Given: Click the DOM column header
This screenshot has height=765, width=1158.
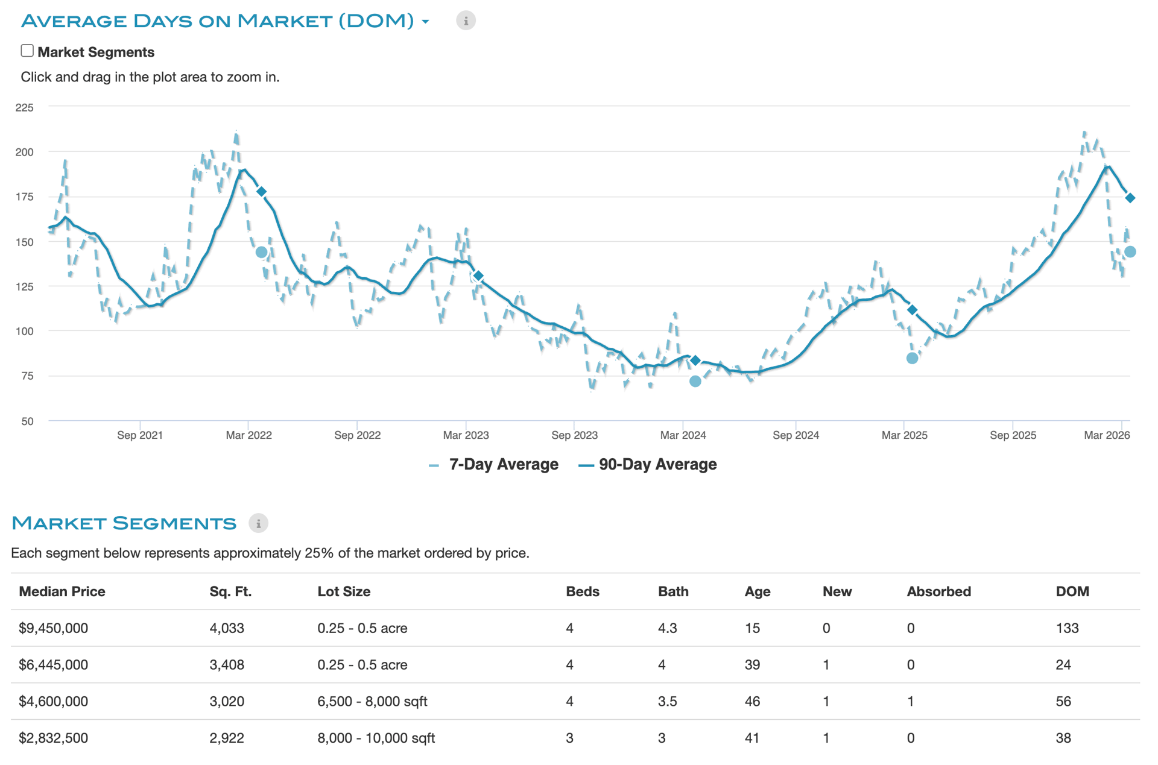Looking at the screenshot, I should [1072, 591].
